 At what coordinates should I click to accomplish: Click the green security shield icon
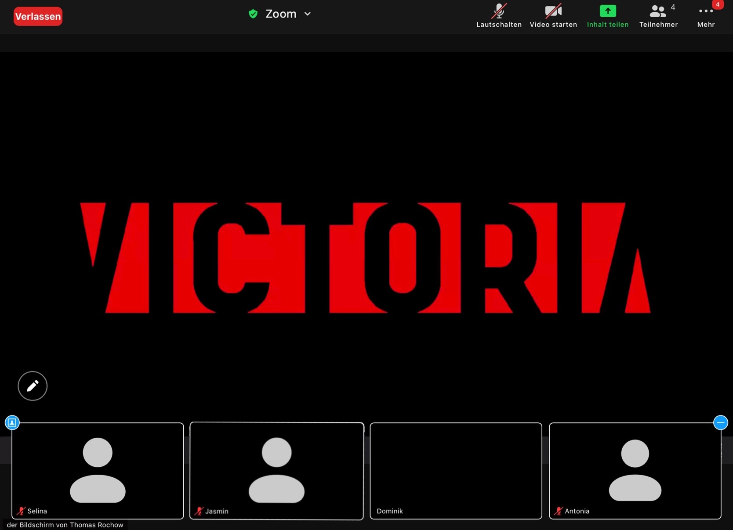tap(253, 14)
